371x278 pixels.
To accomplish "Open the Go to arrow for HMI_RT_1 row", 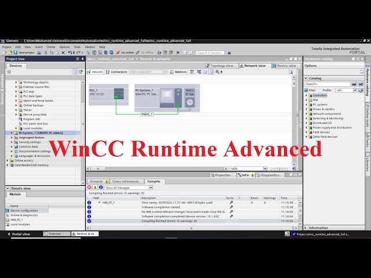I will tap(231, 203).
